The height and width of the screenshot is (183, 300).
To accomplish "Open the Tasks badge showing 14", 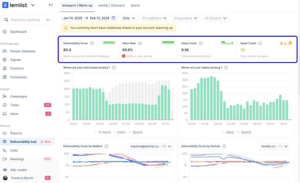I will (48, 105).
